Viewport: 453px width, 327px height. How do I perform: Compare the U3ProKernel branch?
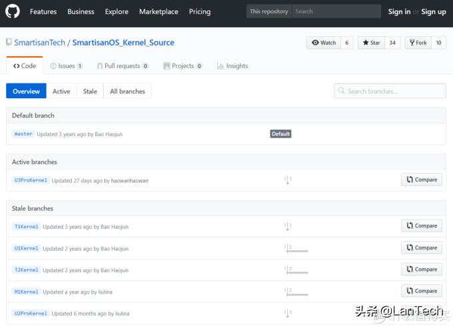point(422,180)
